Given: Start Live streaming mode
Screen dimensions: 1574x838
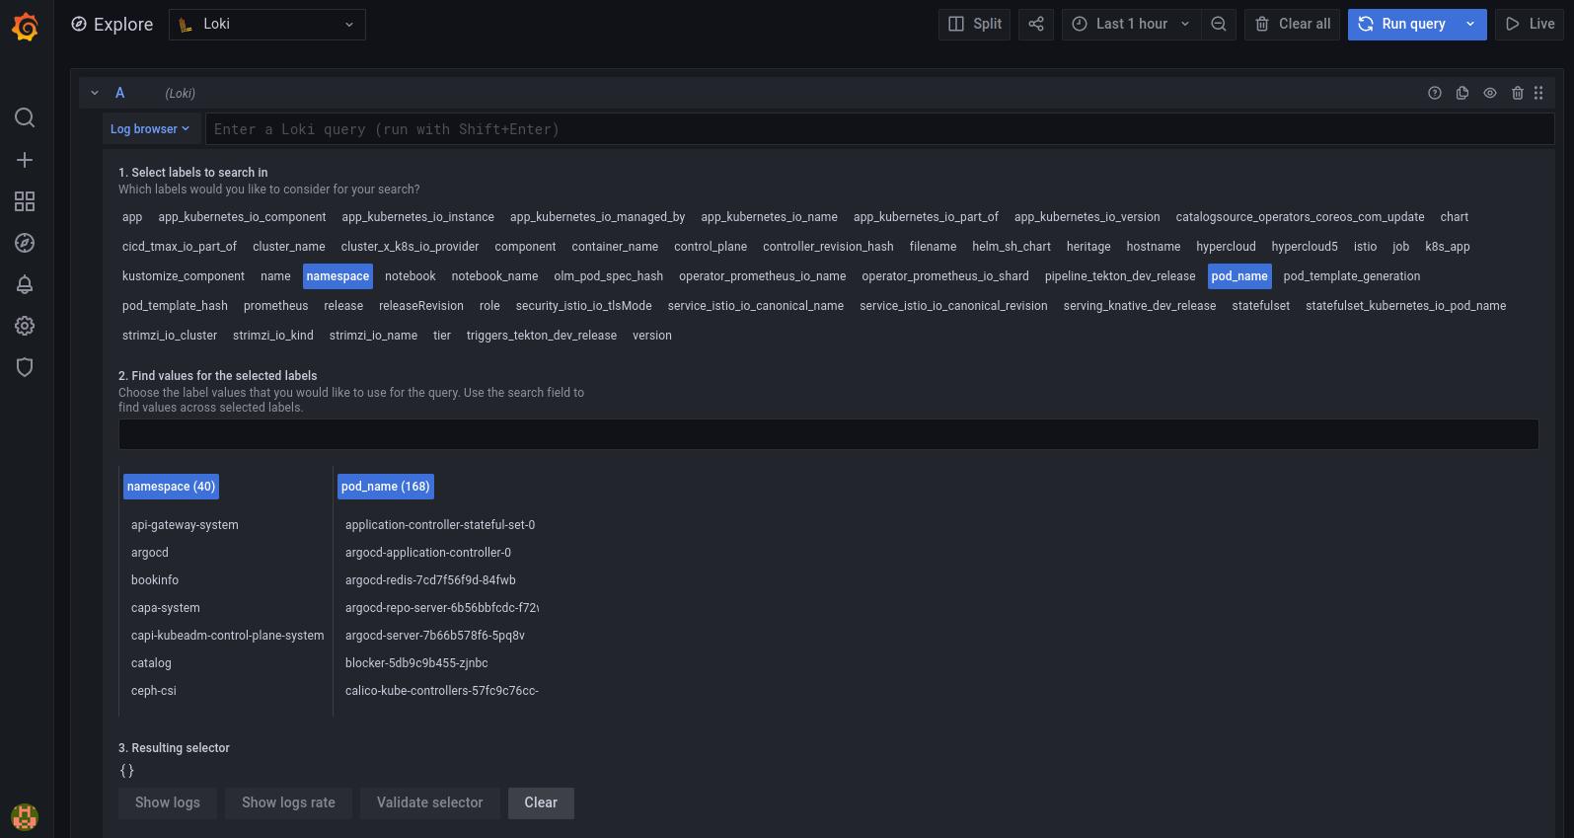Looking at the screenshot, I should [1531, 24].
